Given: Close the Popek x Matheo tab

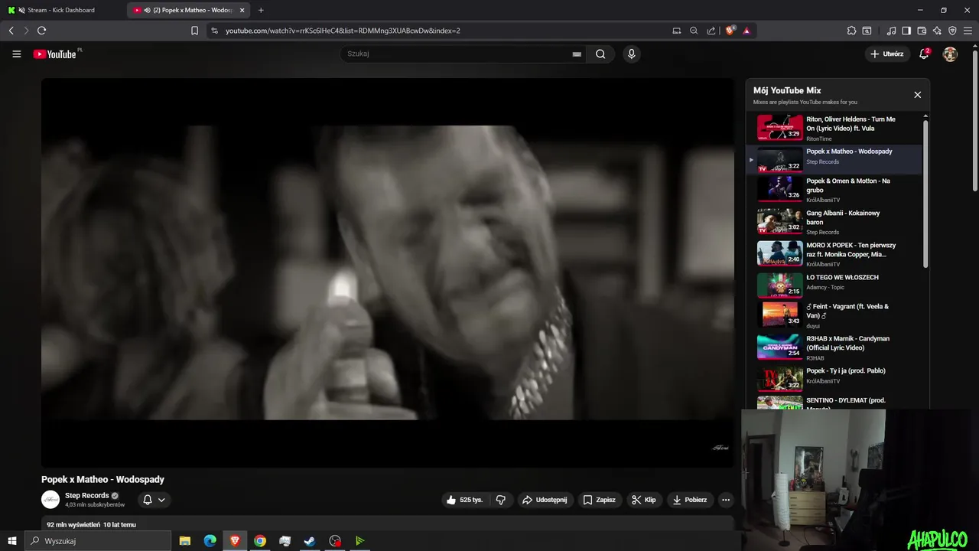Looking at the screenshot, I should tap(242, 10).
